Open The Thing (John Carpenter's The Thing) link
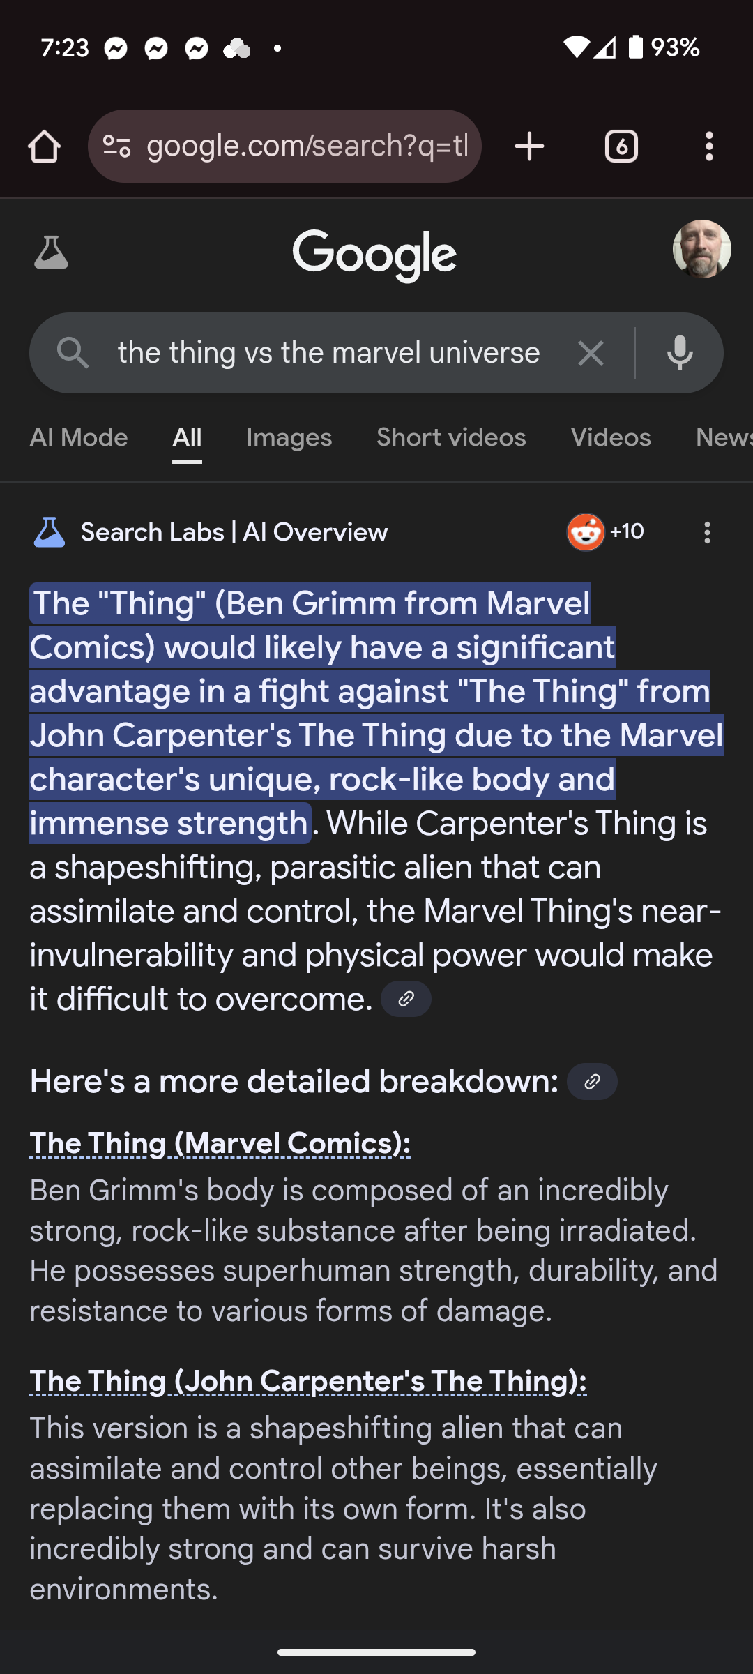 click(308, 1381)
